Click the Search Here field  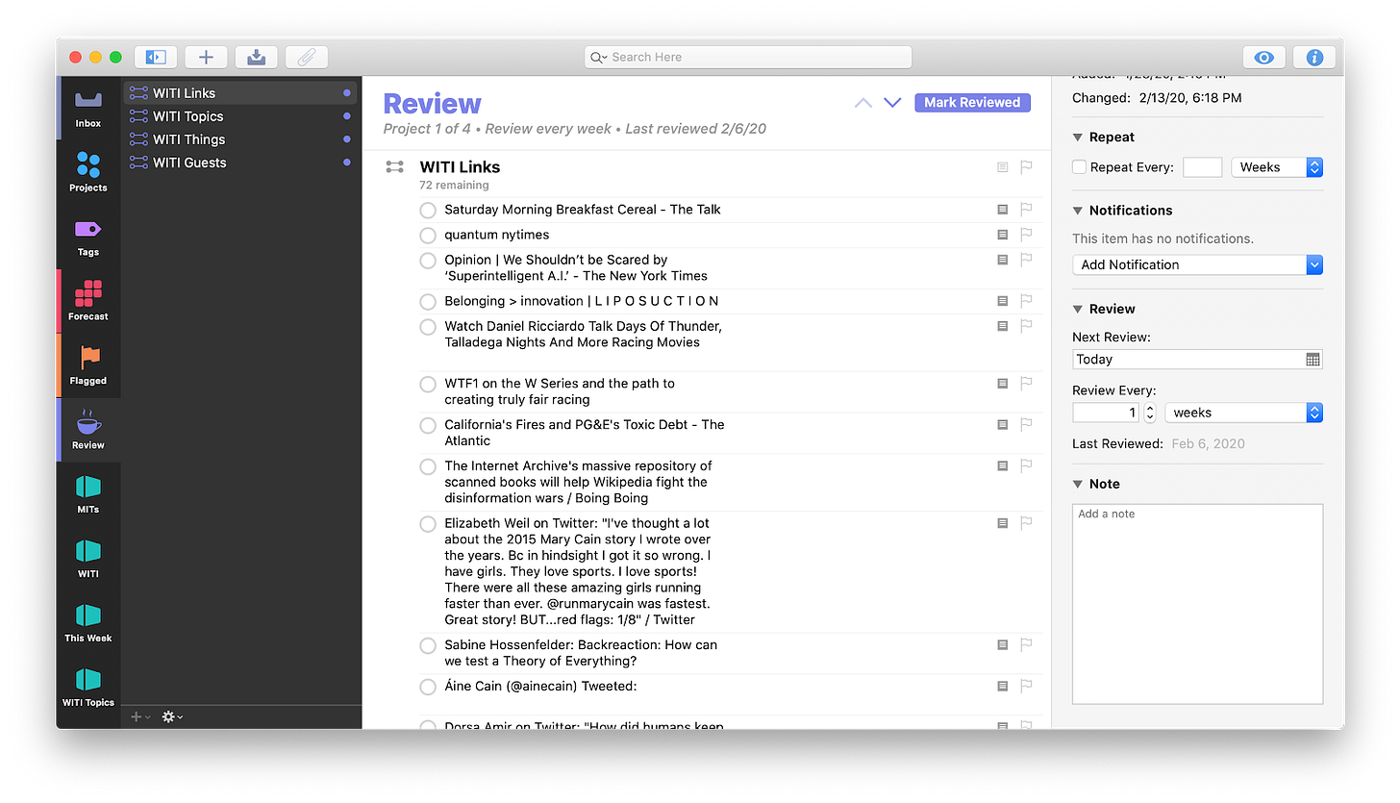click(748, 57)
